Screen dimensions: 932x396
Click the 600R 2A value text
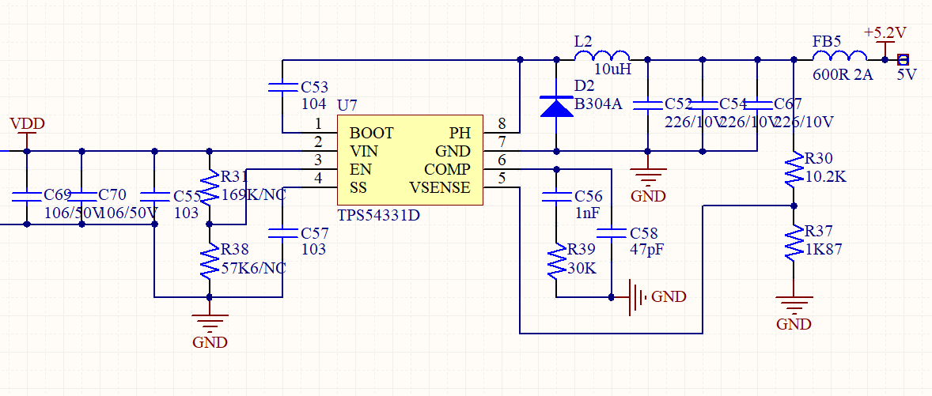tap(843, 75)
